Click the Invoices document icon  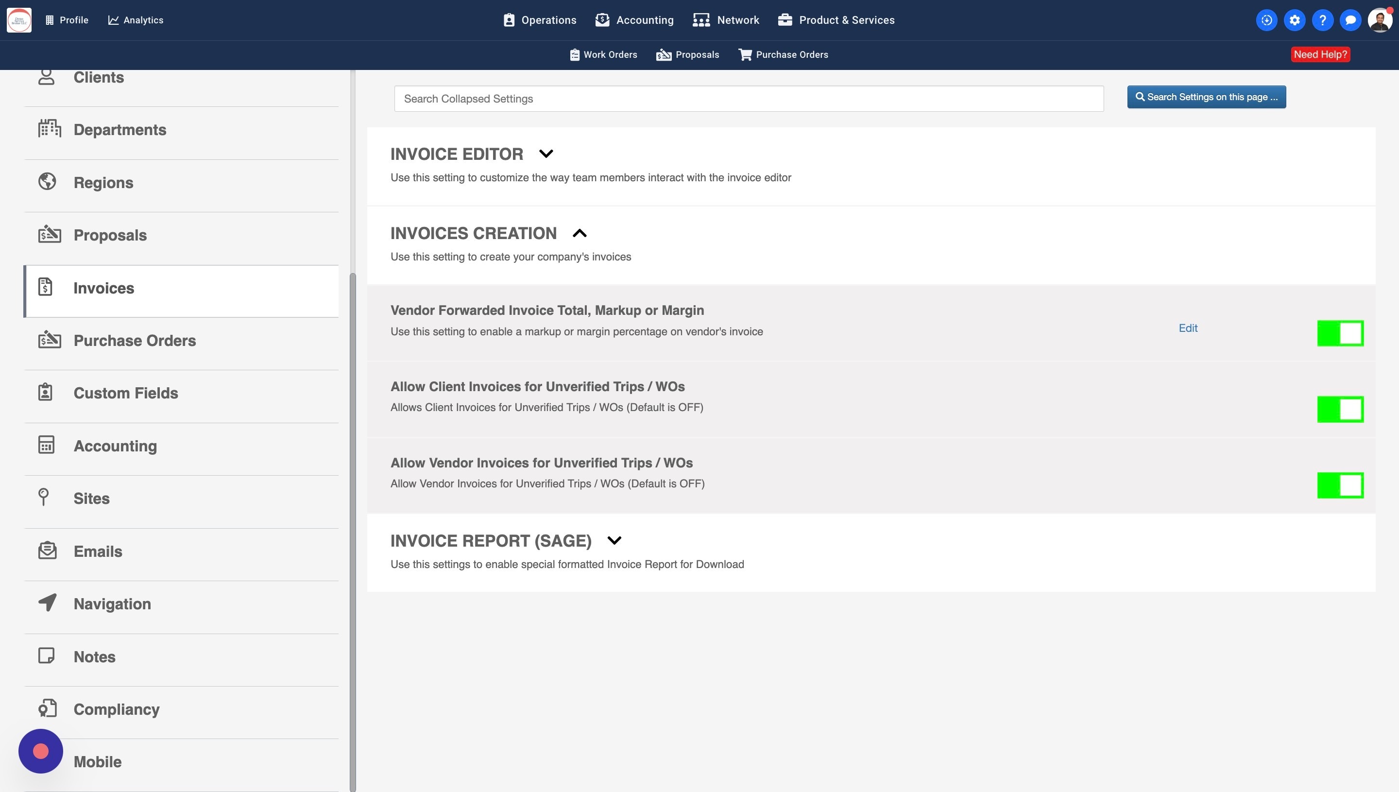45,287
